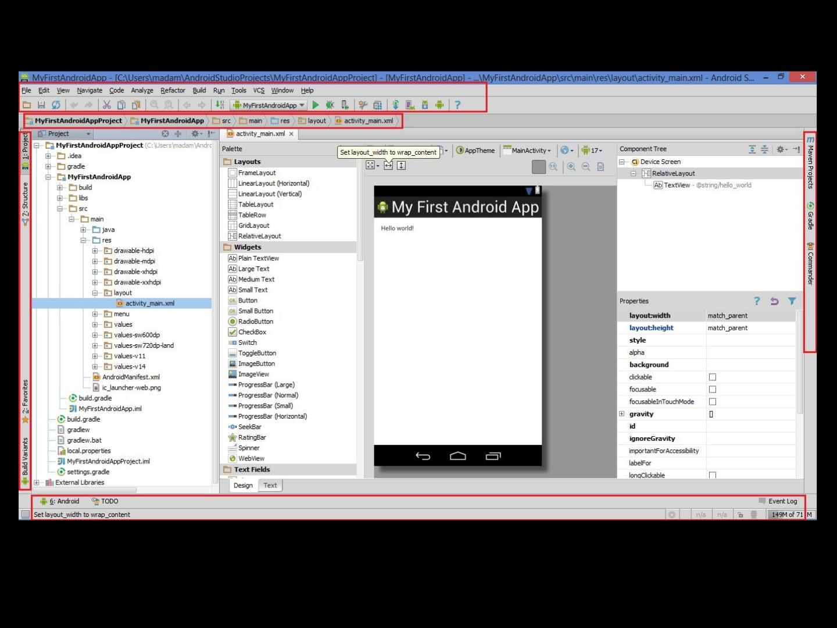Click the Cut scissors icon
Viewport: 837px width, 628px height.
(106, 105)
